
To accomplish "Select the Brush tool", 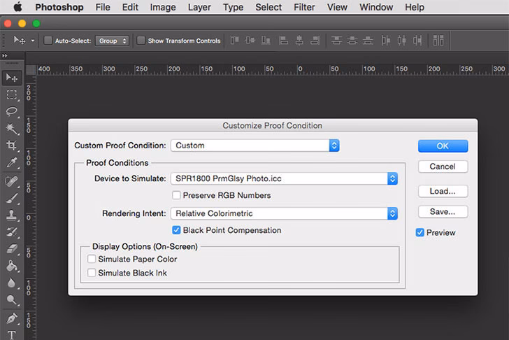I will 12,198.
